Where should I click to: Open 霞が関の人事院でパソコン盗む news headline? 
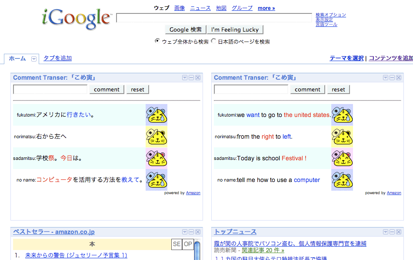click(x=290, y=244)
